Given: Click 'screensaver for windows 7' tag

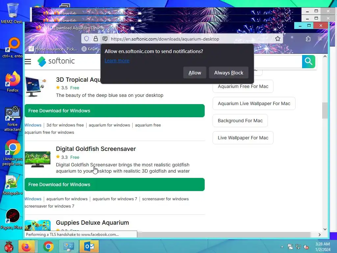Looking at the screenshot, I should (49, 206).
